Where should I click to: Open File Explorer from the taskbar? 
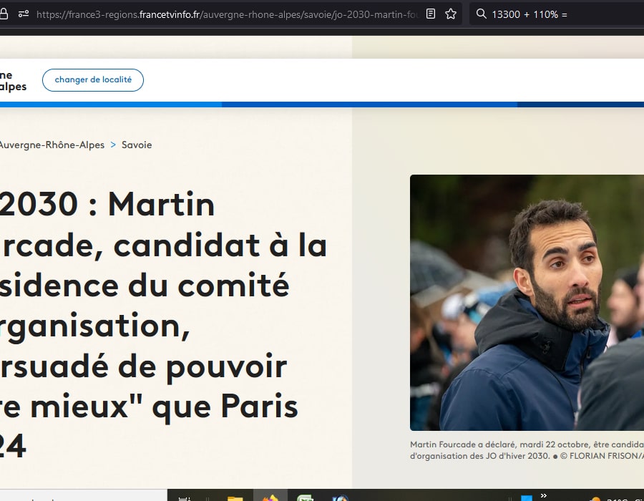(x=235, y=497)
